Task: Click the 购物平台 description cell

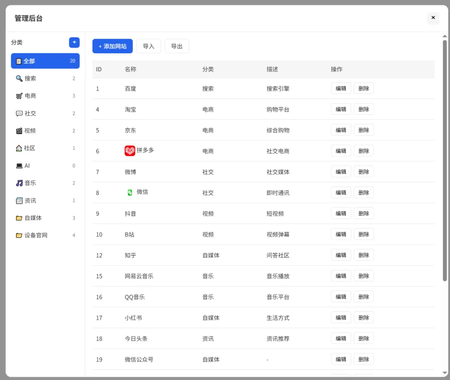Action: (x=278, y=109)
